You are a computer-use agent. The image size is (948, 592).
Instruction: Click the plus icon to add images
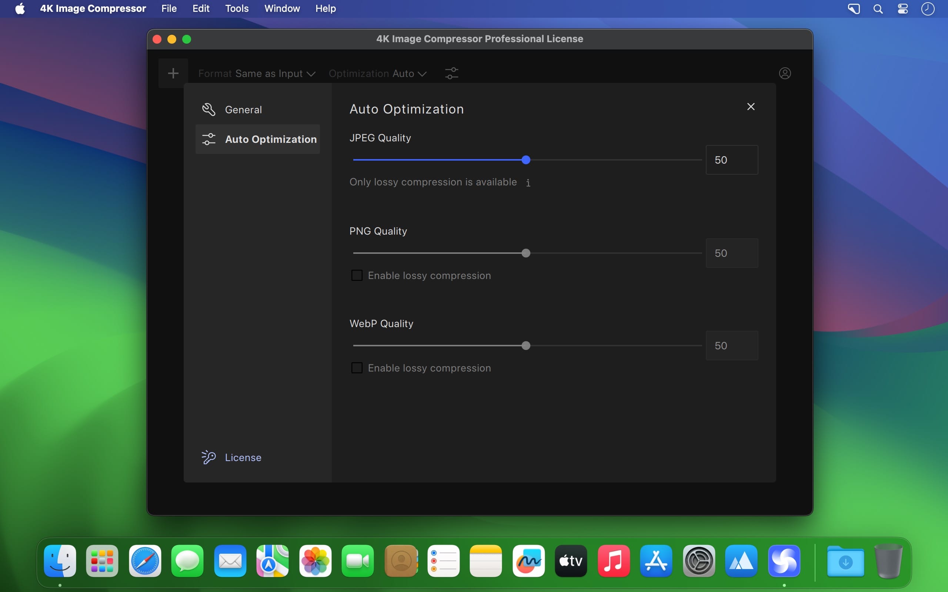point(173,73)
